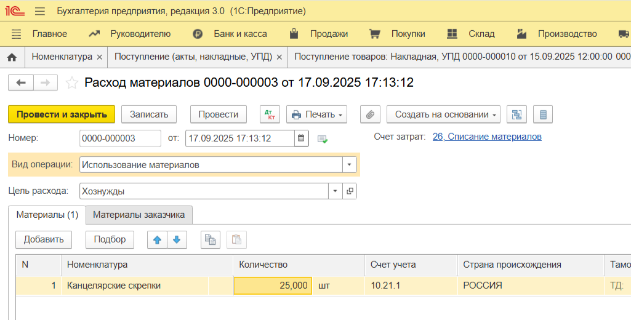Click the back navigation arrow

point(21,82)
